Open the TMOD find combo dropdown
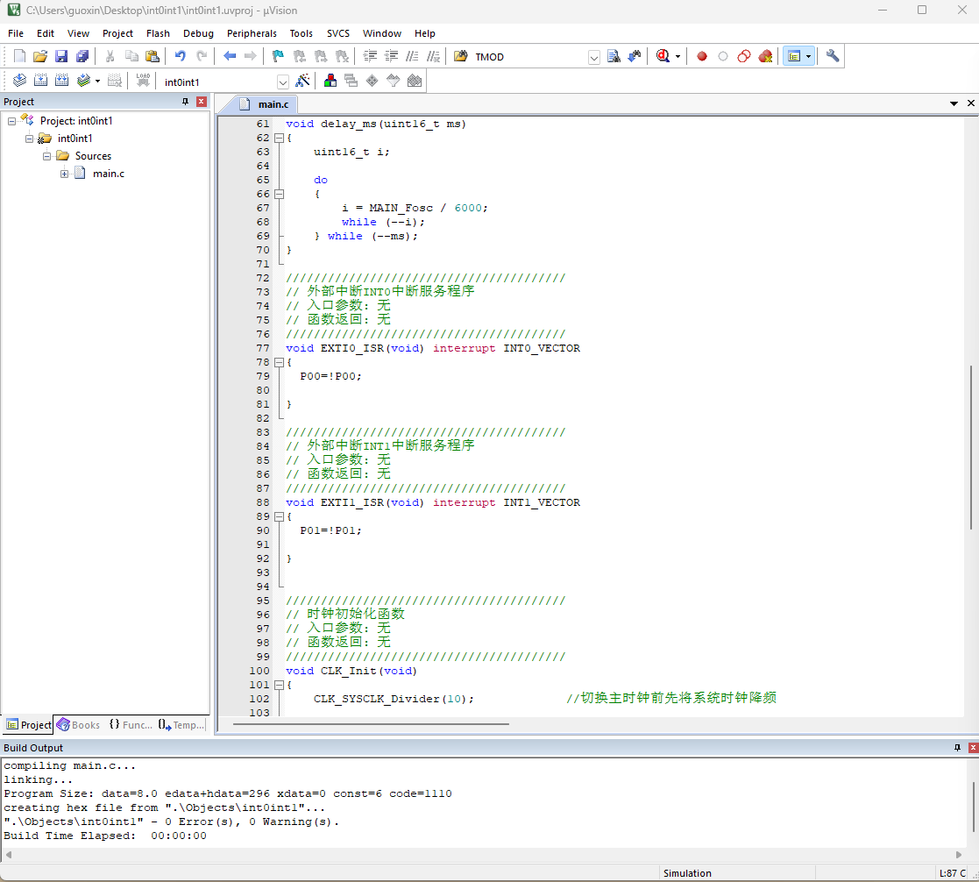 593,57
